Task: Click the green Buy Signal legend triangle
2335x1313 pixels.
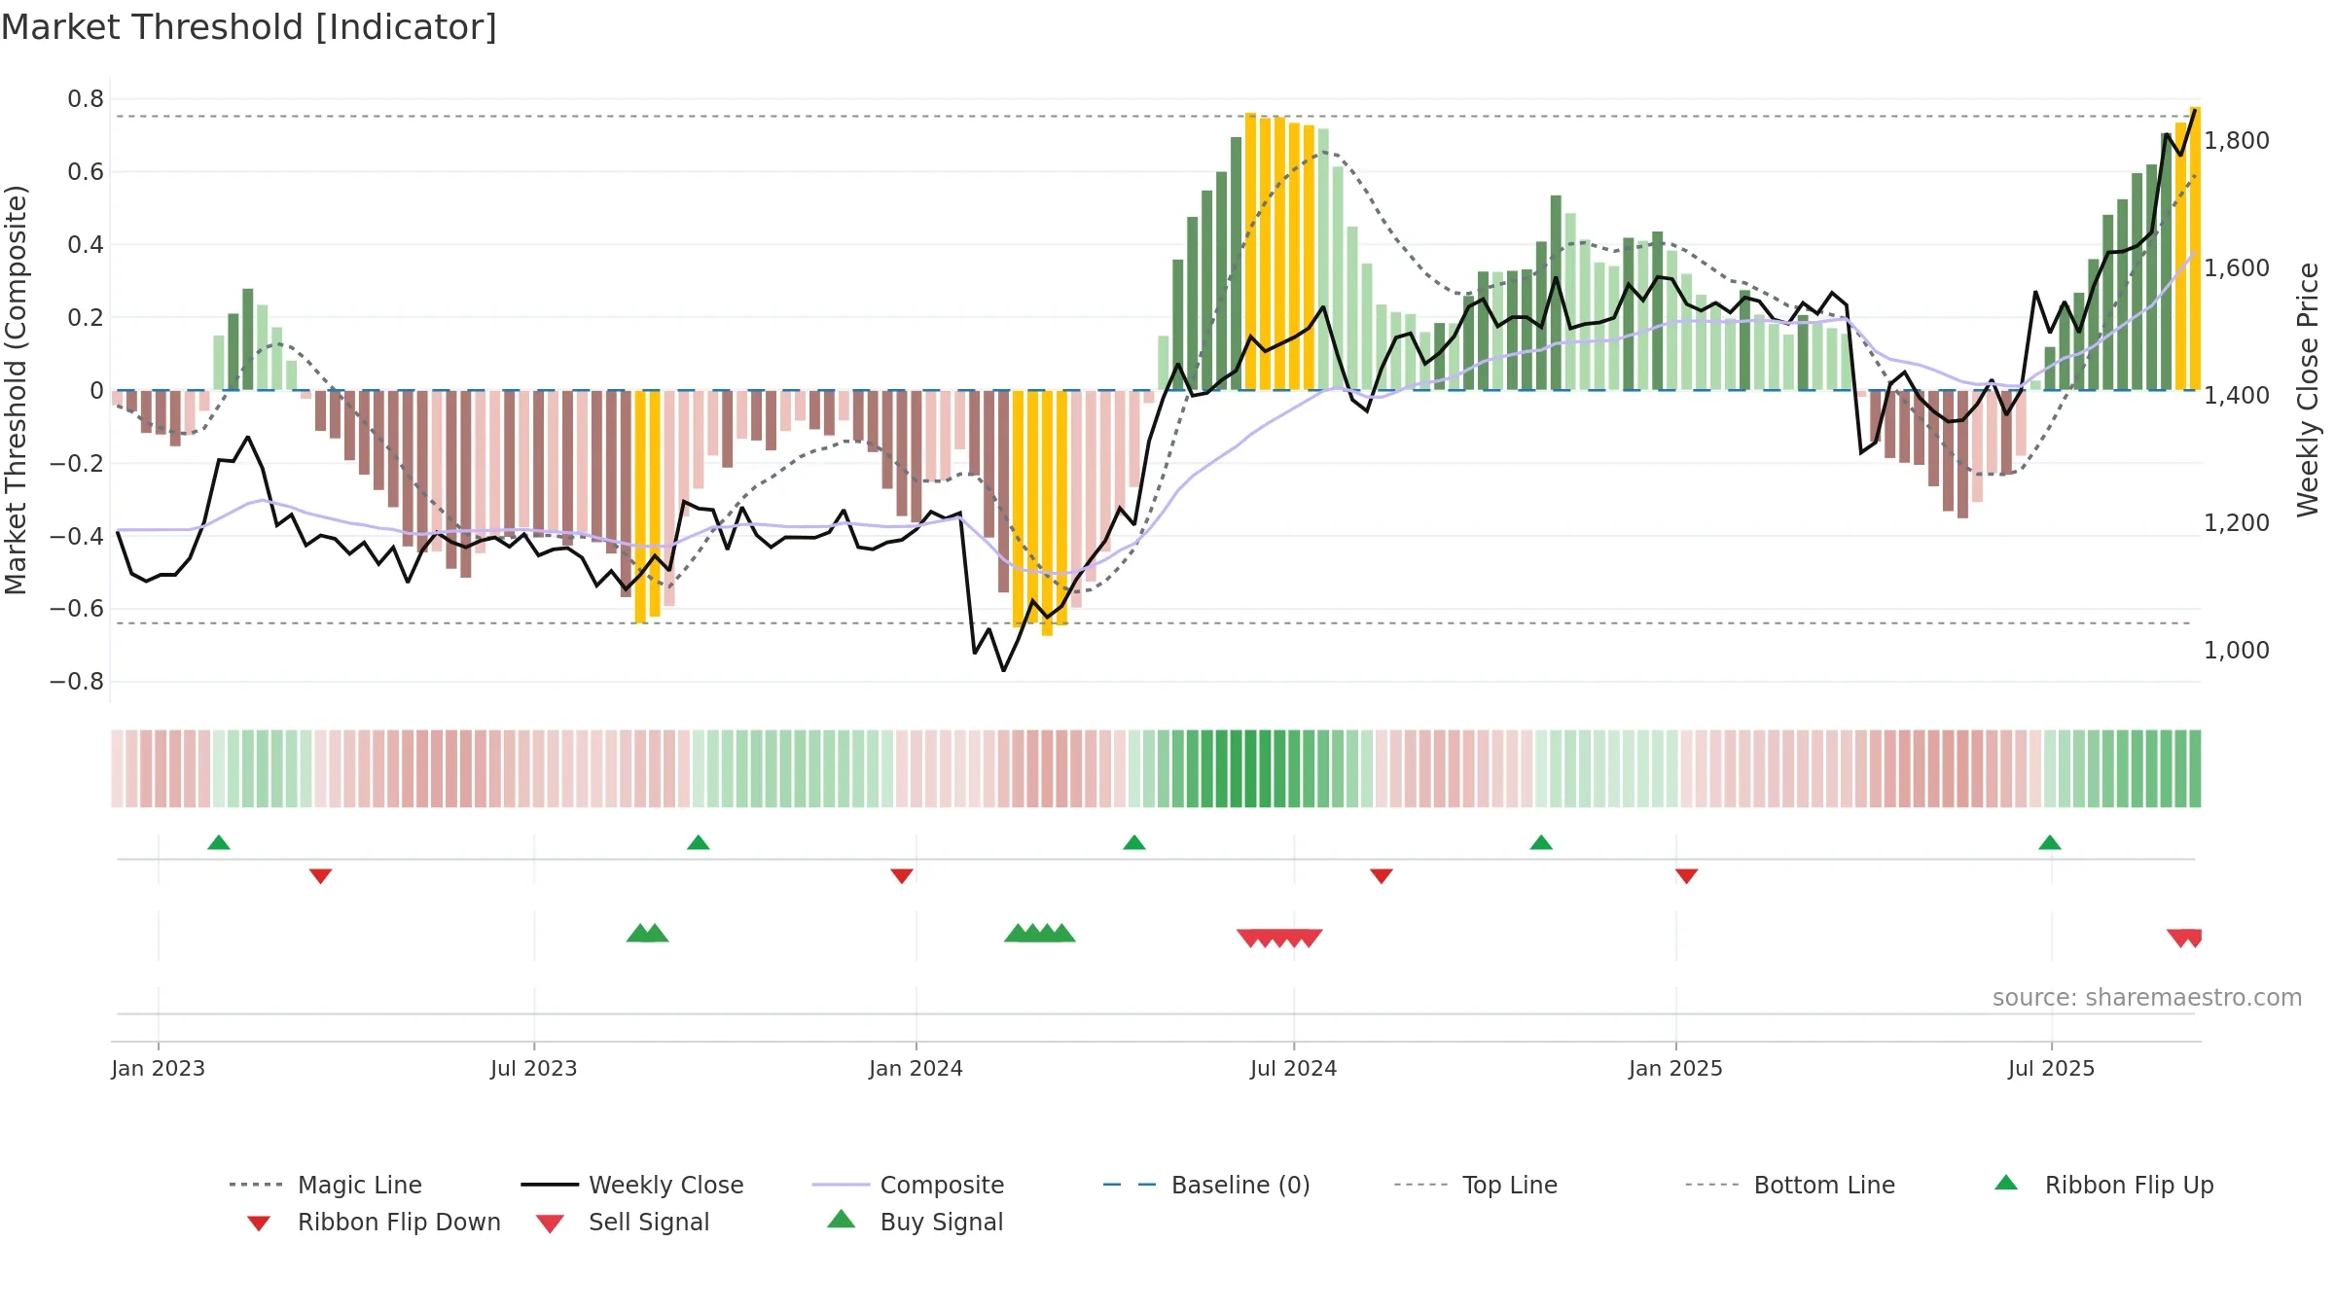Action: [841, 1220]
